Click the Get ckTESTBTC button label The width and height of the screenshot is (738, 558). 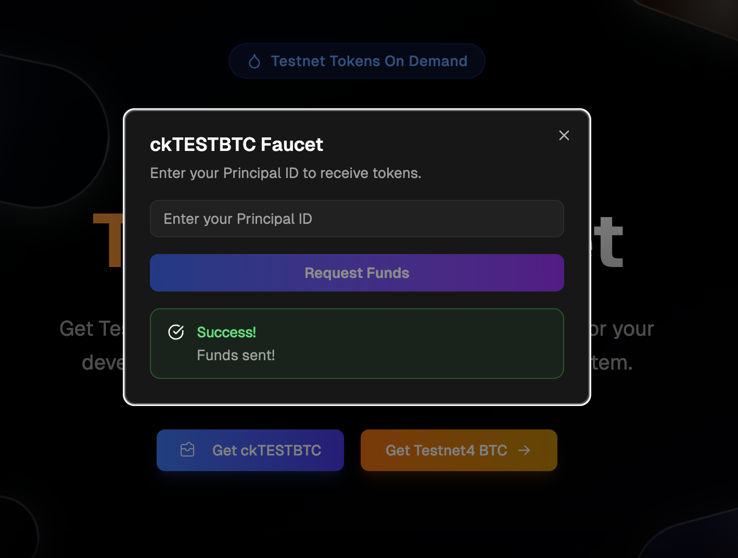(x=266, y=450)
